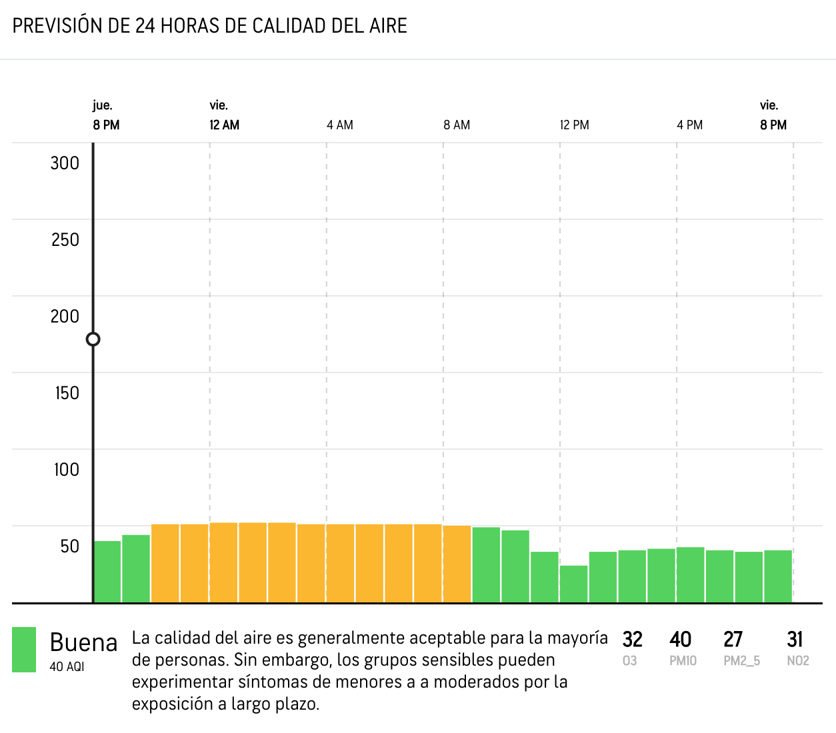
Task: Click the PM10 pollutant value 40
Action: pos(681,640)
